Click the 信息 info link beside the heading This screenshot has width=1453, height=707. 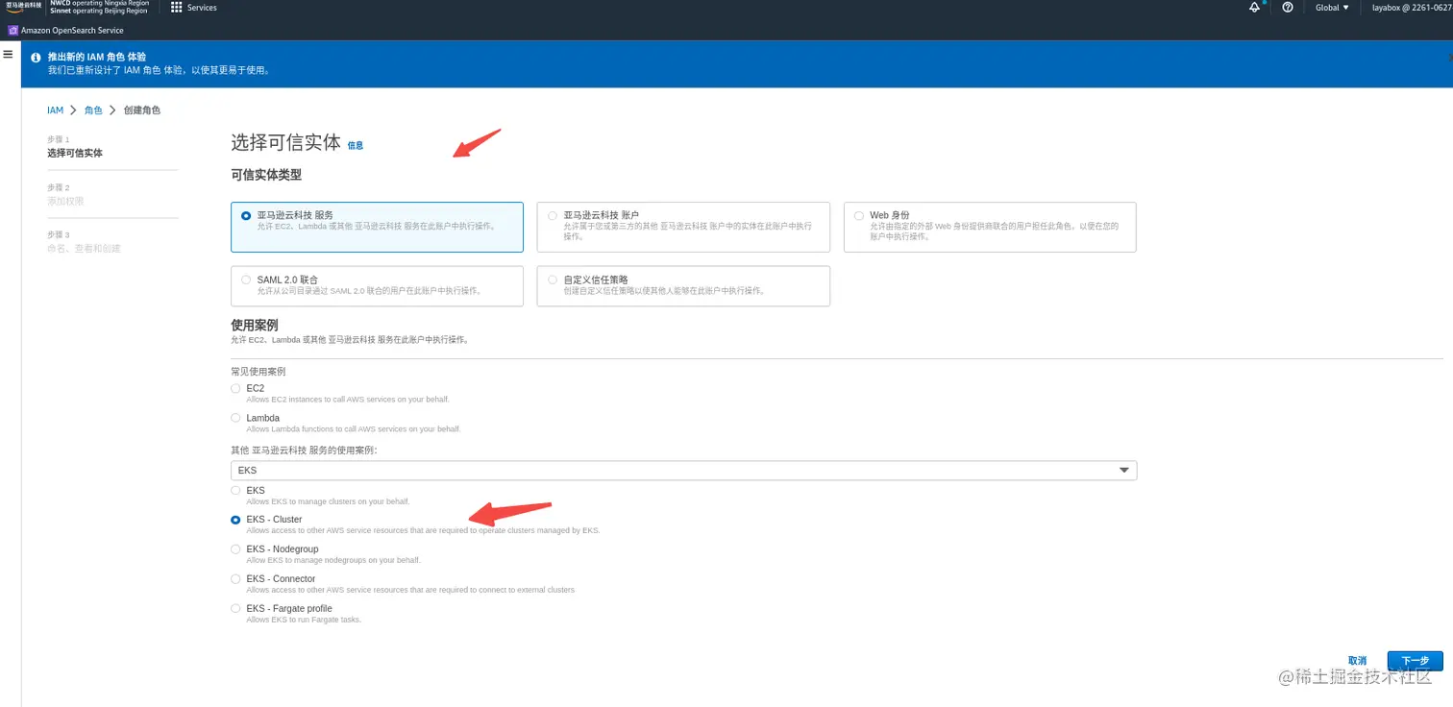point(356,145)
